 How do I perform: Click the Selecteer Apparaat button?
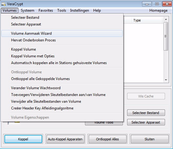point(146,122)
